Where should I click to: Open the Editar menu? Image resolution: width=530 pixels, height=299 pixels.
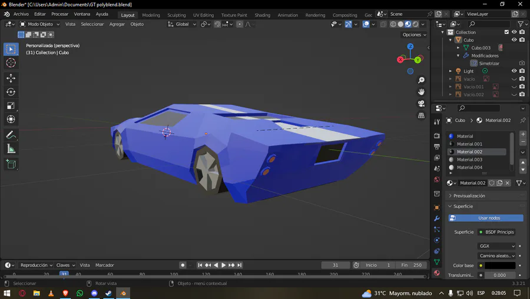(40, 14)
